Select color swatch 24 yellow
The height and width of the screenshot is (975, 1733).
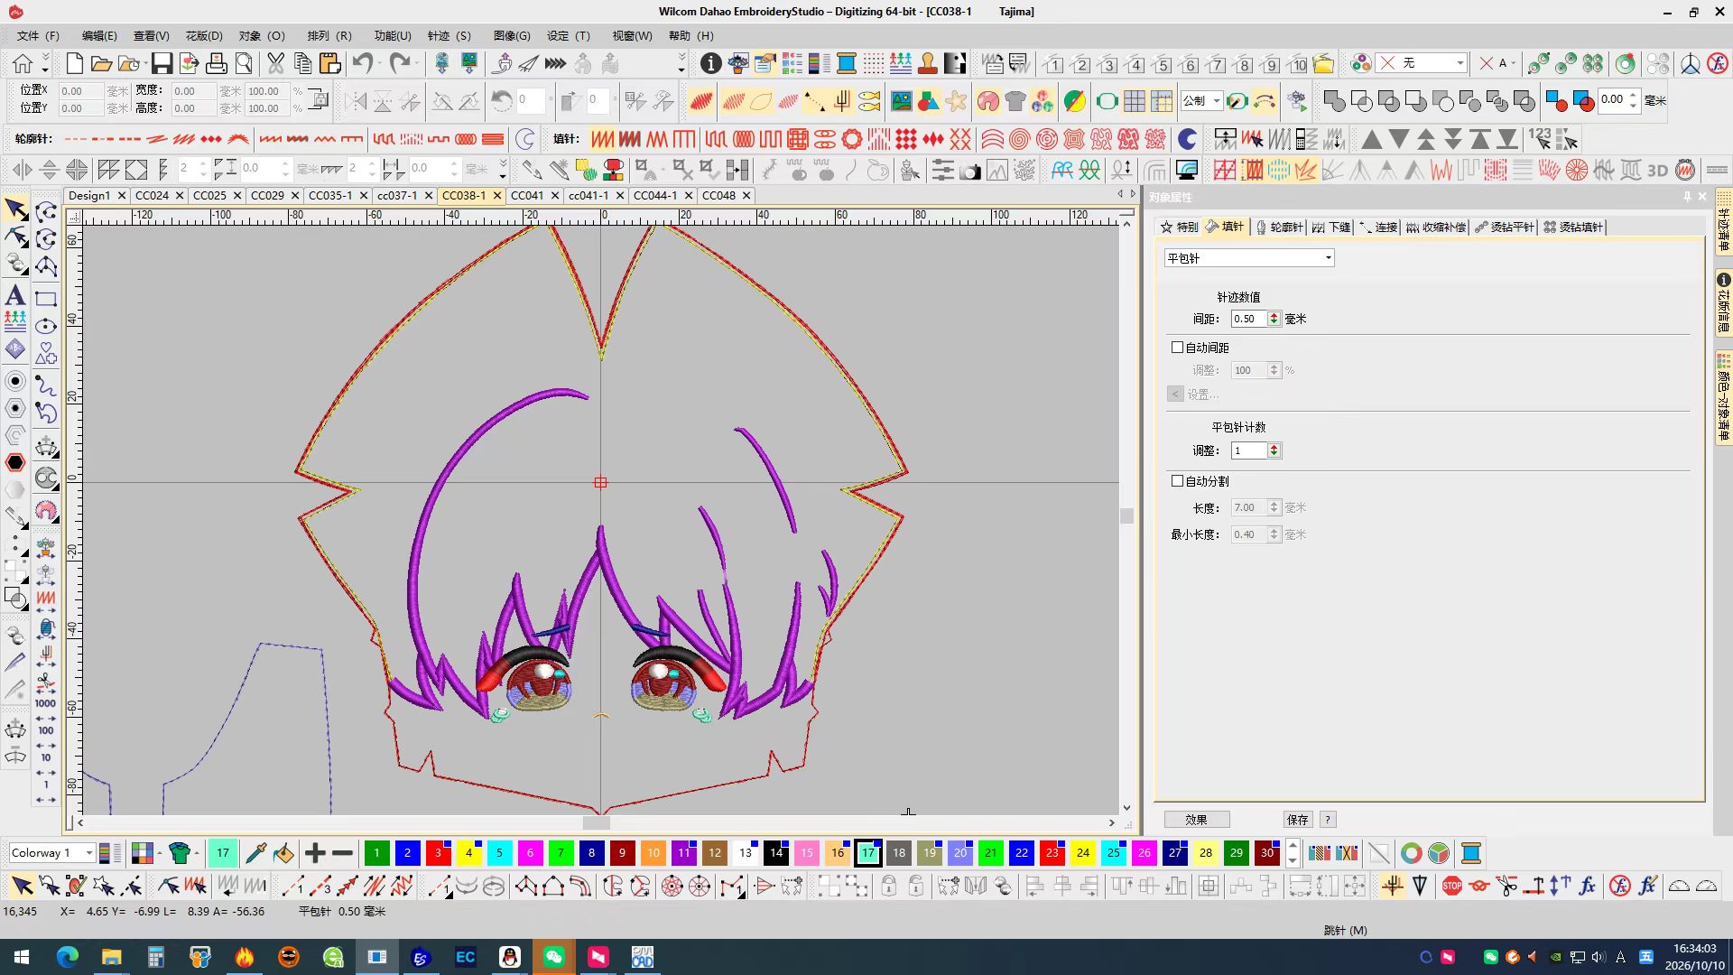tap(1082, 852)
